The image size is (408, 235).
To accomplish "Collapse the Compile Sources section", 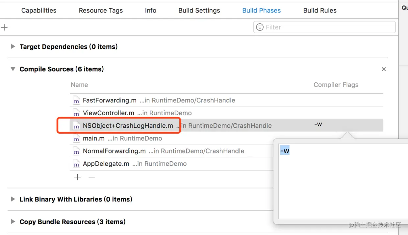I will (13, 69).
